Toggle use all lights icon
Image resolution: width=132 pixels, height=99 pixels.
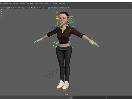pyautogui.click(x=15, y=8)
